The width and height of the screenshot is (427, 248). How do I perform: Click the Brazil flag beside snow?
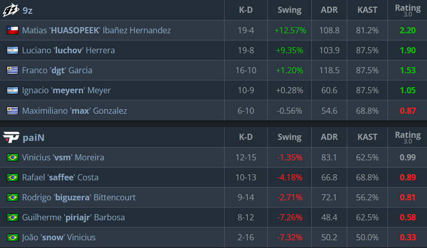pos(12,237)
